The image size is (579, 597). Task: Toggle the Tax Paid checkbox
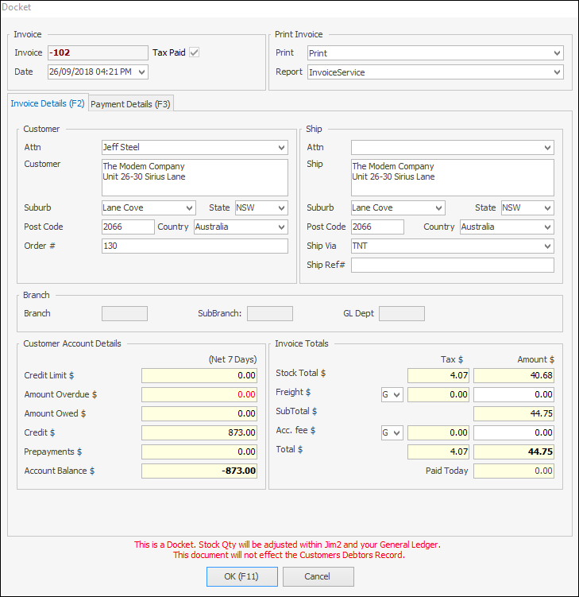point(194,53)
